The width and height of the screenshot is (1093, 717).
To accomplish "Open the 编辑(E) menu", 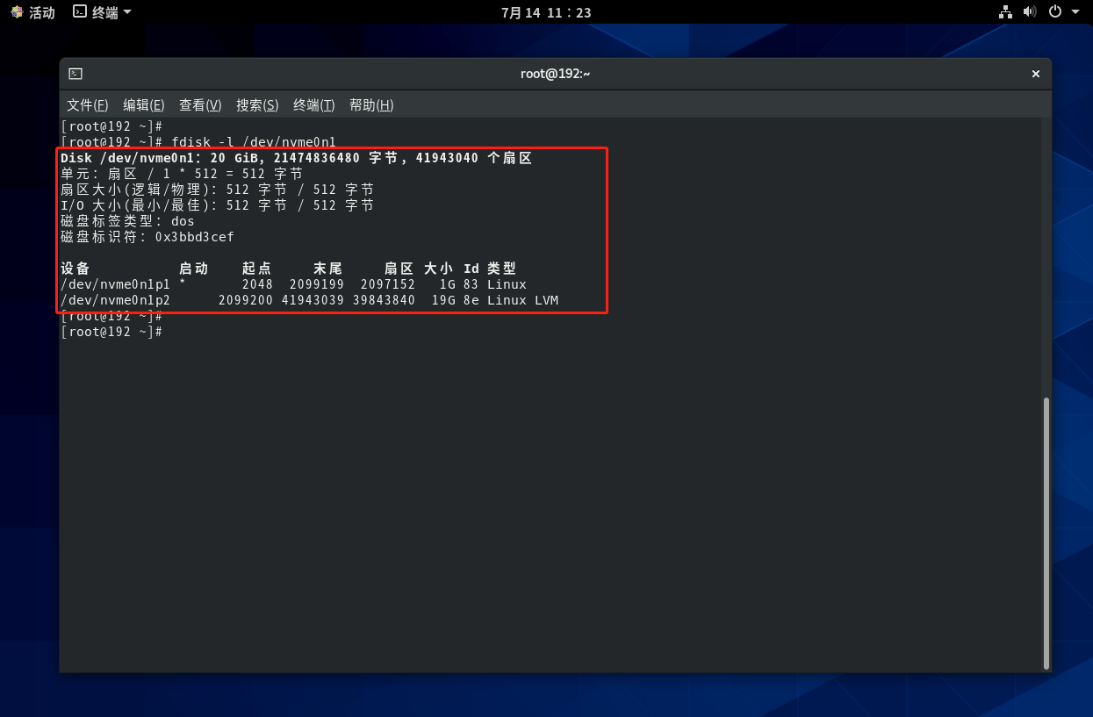I will coord(144,105).
